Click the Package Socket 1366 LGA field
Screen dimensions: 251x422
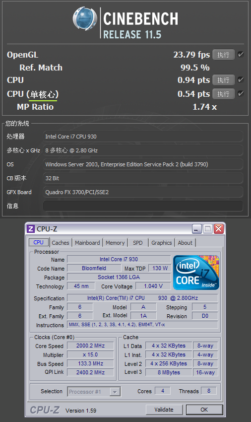[119, 277]
